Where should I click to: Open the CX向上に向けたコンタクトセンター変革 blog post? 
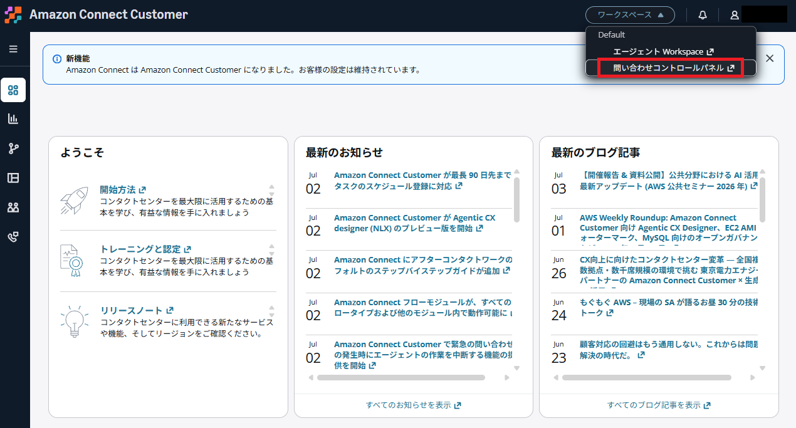(x=669, y=270)
